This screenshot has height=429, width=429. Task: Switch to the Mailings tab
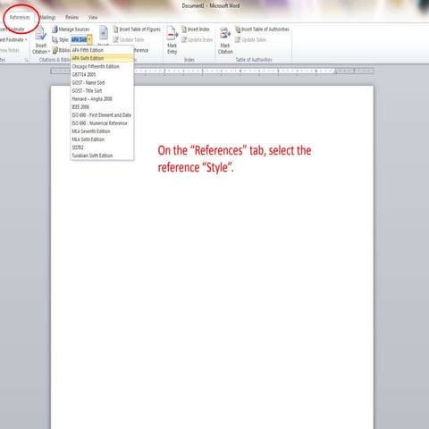click(x=47, y=17)
